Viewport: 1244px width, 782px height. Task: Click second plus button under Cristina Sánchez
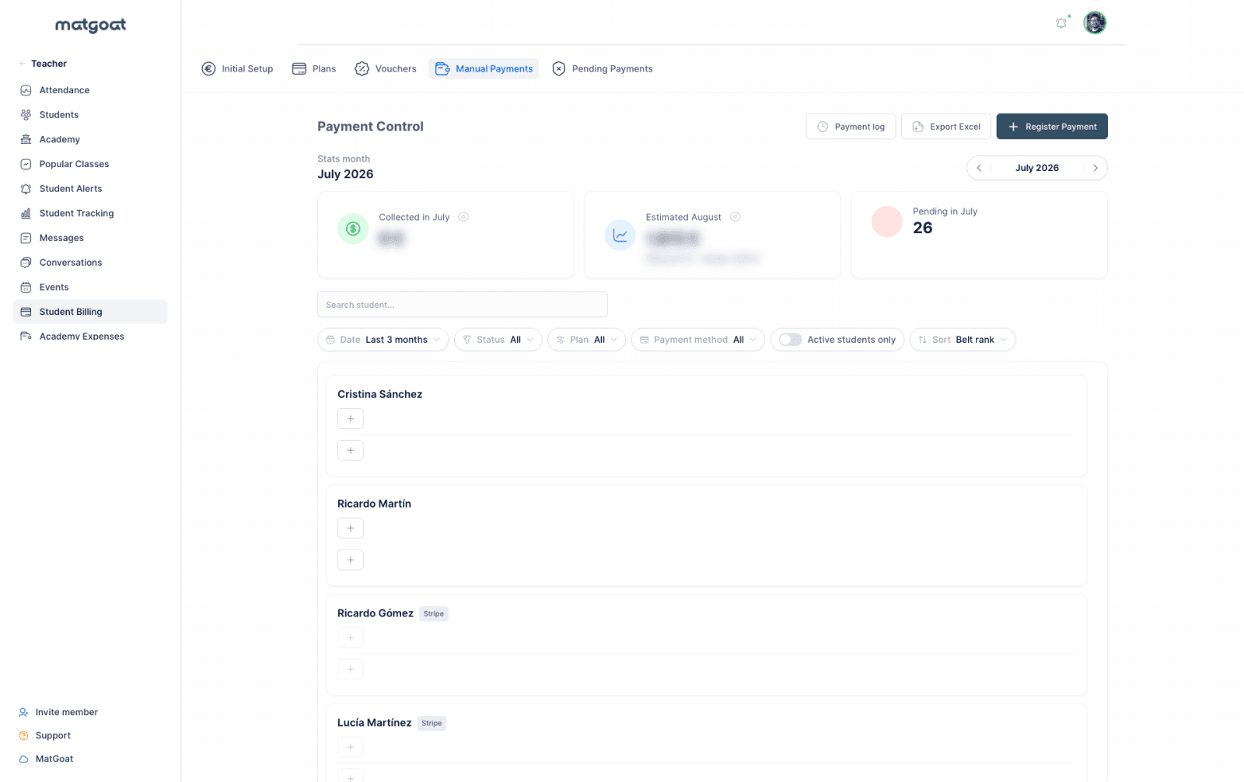coord(351,451)
